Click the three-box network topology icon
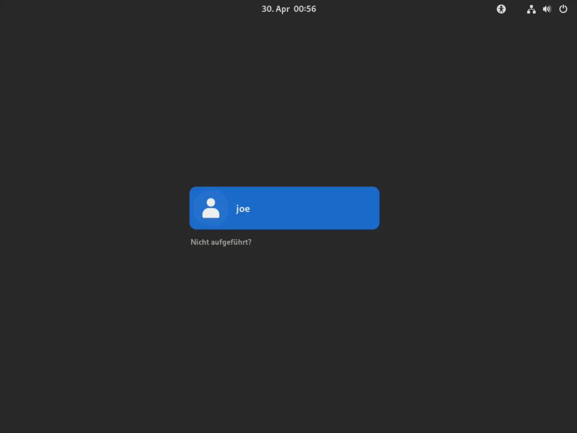Screen dimensions: 577x433 [x=531, y=9]
